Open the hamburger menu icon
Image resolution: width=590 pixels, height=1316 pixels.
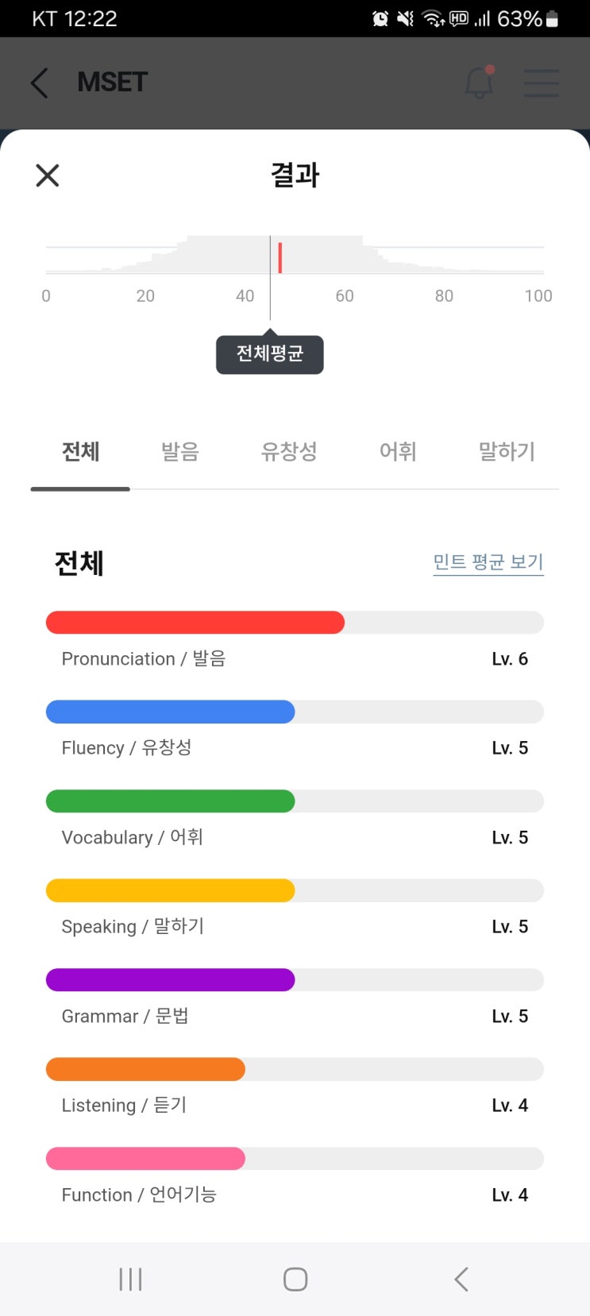point(542,83)
